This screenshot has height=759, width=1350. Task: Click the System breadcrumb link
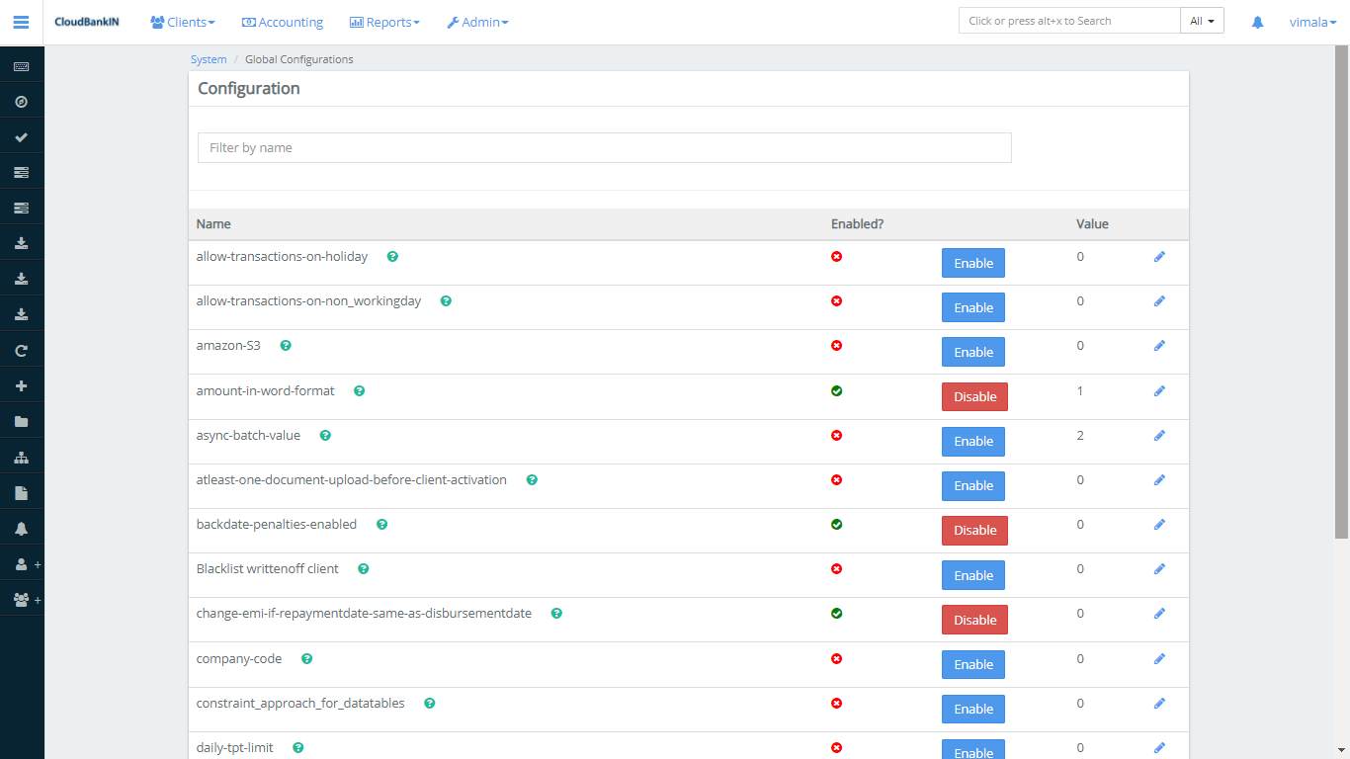tap(209, 59)
